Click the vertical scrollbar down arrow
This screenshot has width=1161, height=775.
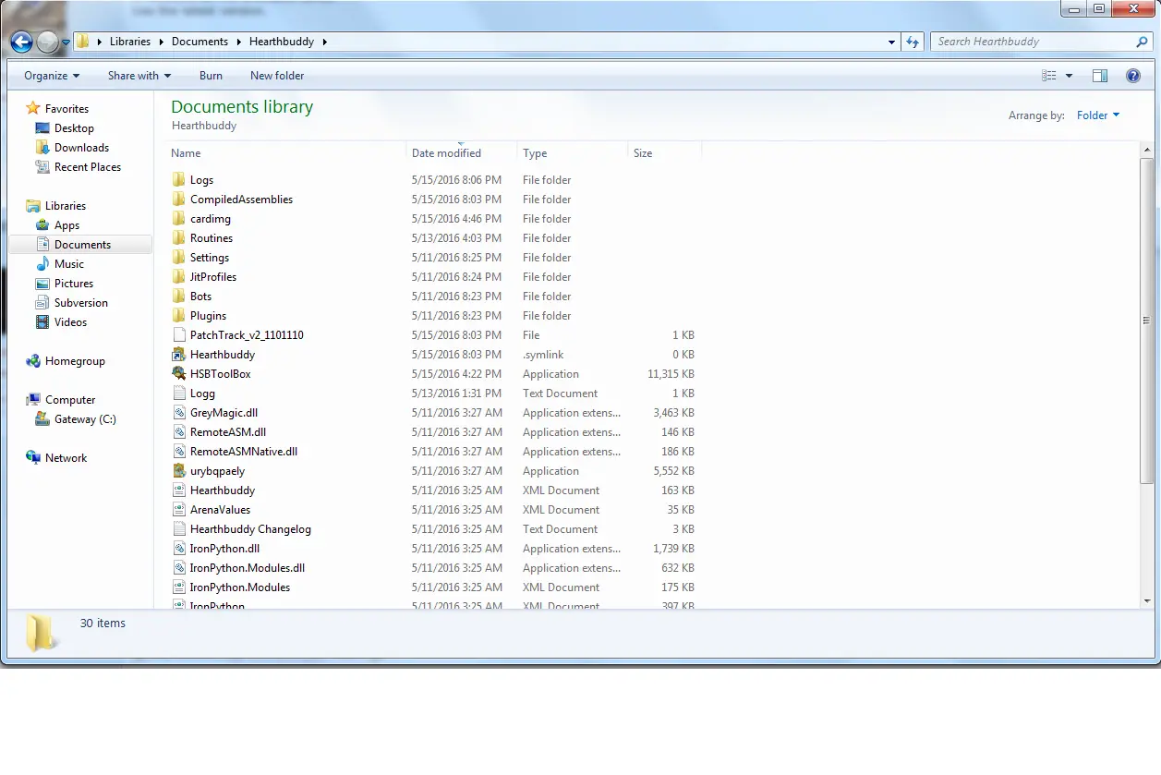pos(1147,600)
